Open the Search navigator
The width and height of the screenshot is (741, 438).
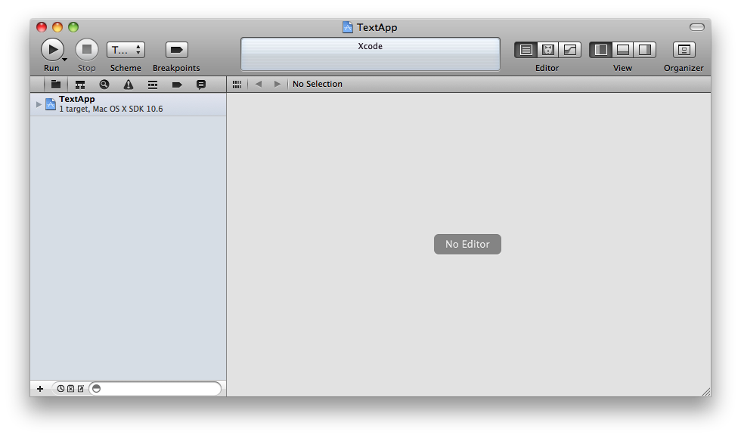click(x=104, y=85)
